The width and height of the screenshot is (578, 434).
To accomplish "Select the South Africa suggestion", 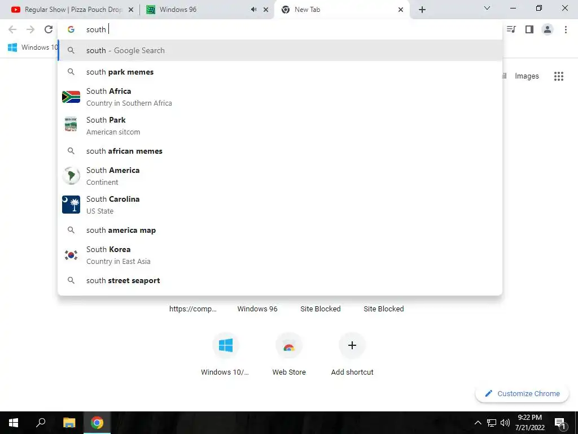I will pyautogui.click(x=280, y=97).
